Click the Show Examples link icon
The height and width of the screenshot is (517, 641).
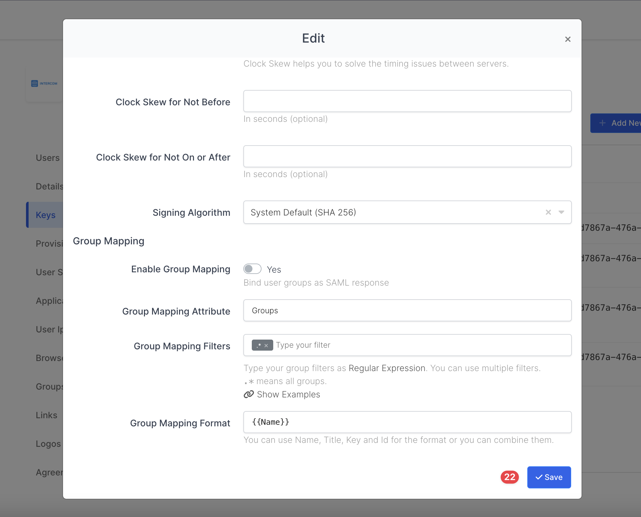[249, 394]
